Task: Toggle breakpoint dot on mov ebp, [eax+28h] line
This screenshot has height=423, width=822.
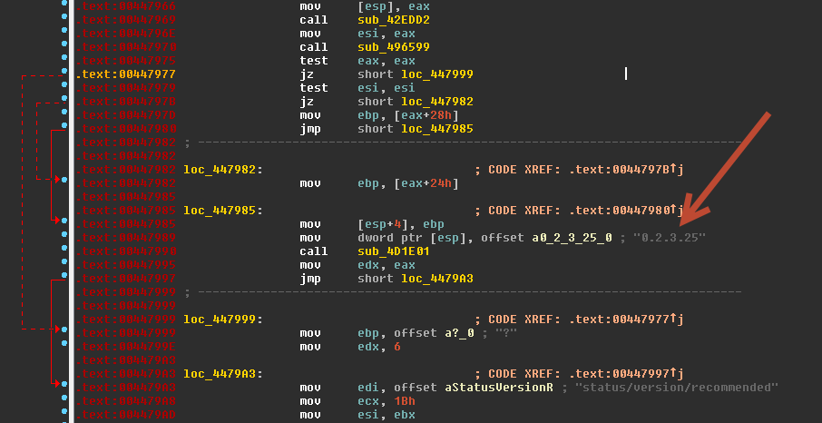Action: click(x=64, y=112)
